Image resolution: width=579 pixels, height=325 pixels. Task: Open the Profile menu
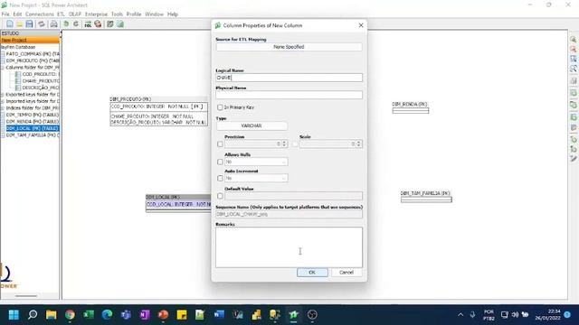(134, 14)
